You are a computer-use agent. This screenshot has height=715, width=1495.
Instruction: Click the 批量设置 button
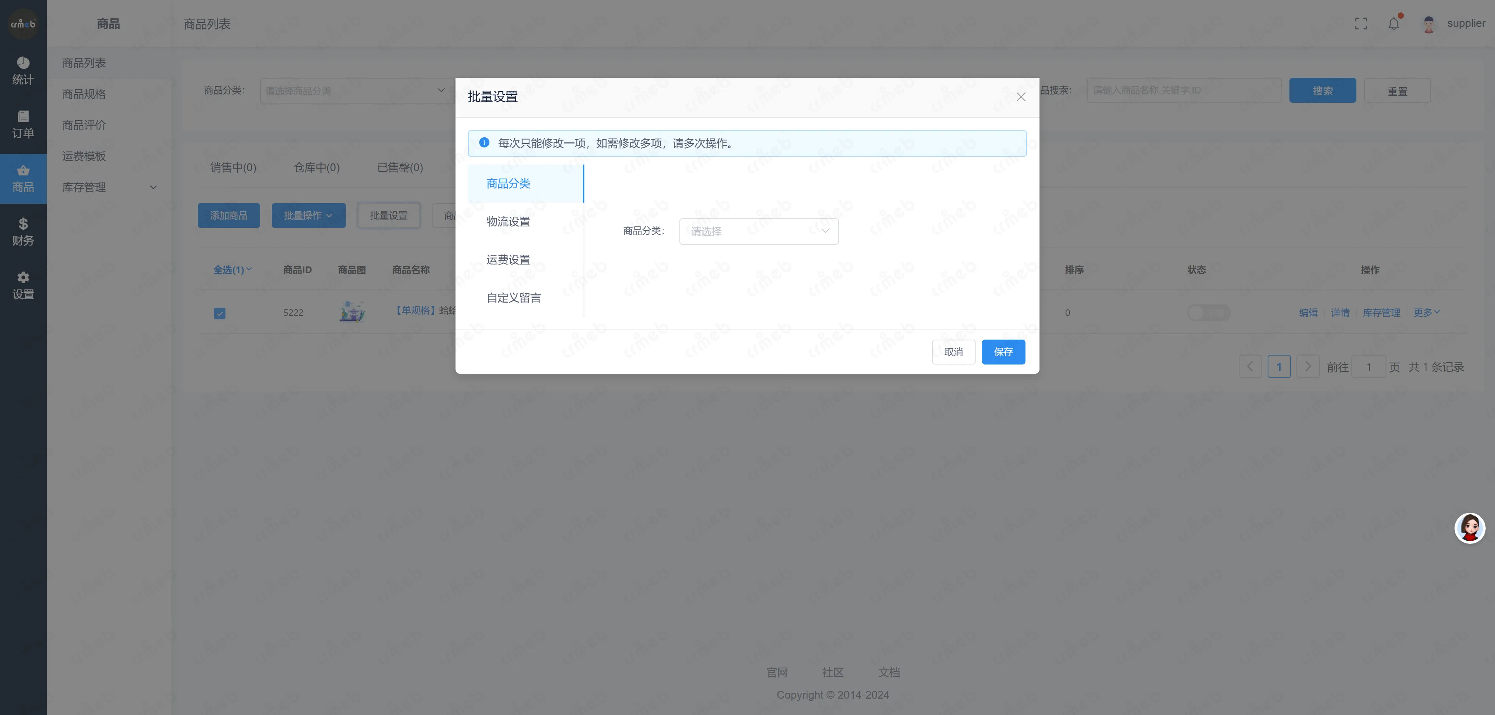389,215
